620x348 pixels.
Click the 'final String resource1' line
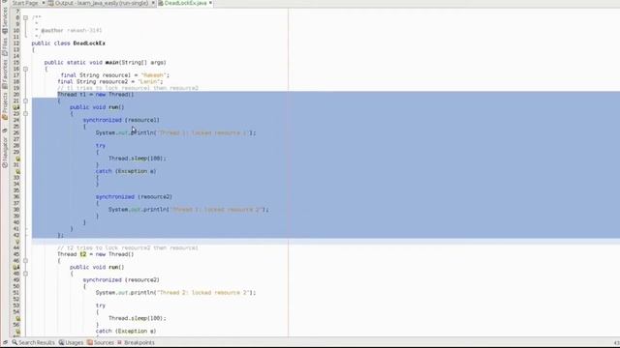pos(115,75)
